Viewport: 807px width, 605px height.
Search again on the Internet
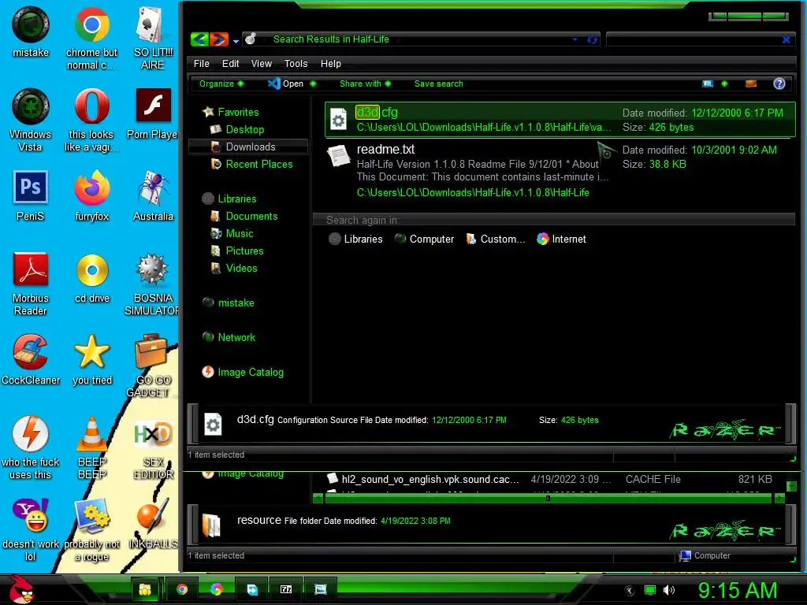(x=561, y=239)
